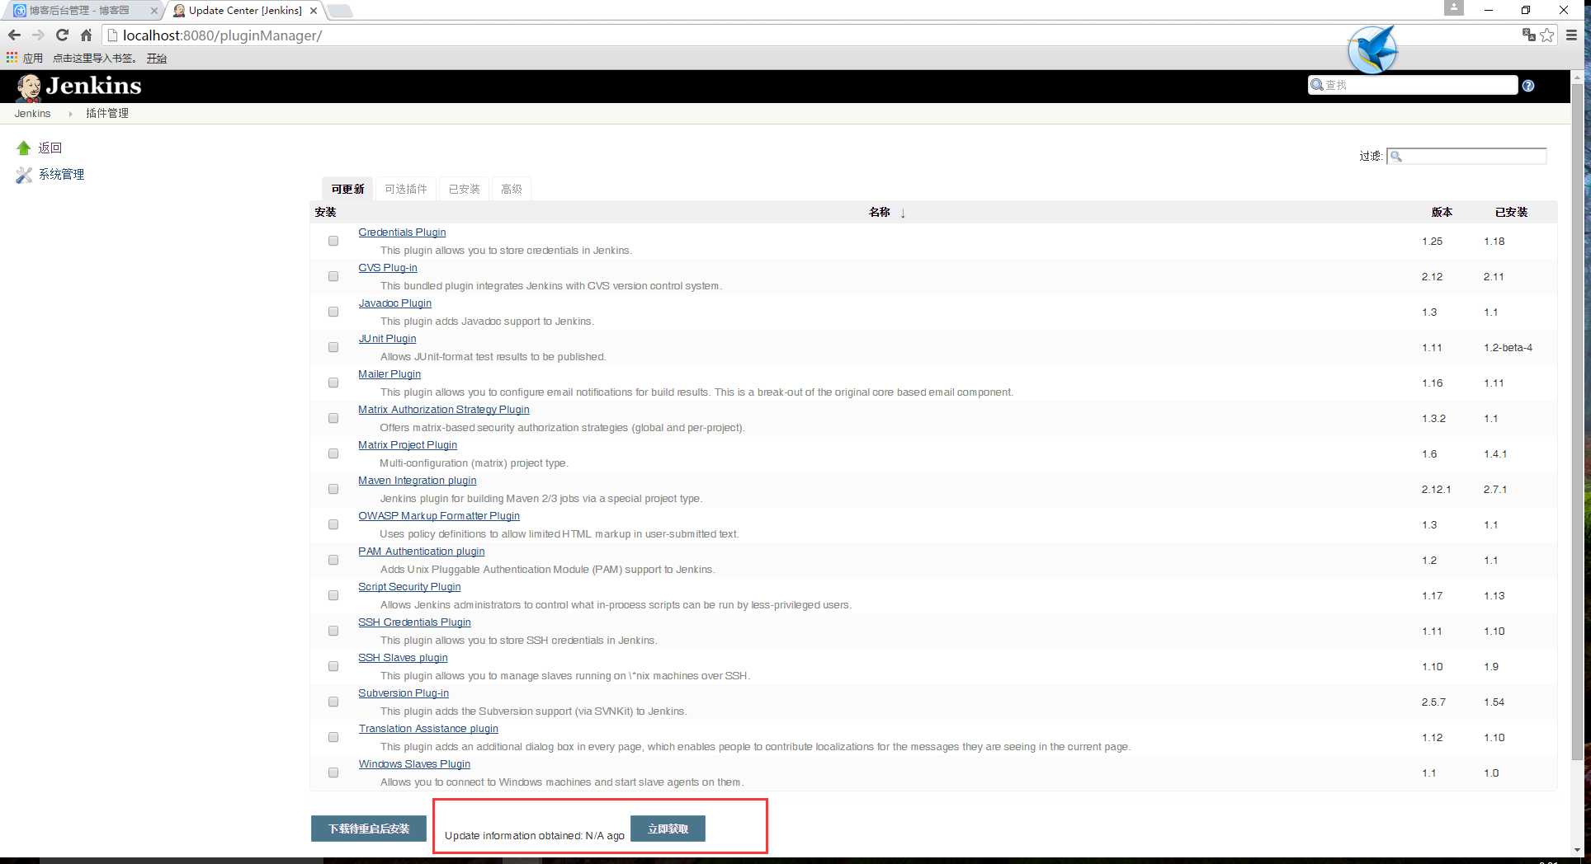
Task: Open the PAM Authentication plugin link
Action: [422, 552]
